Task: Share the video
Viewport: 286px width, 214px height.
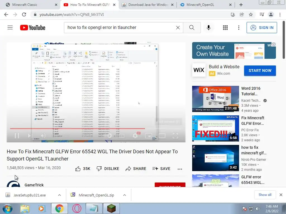Action: pyautogui.click(x=136, y=169)
